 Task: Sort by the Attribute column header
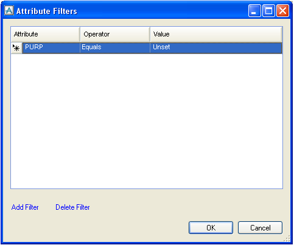(46, 34)
